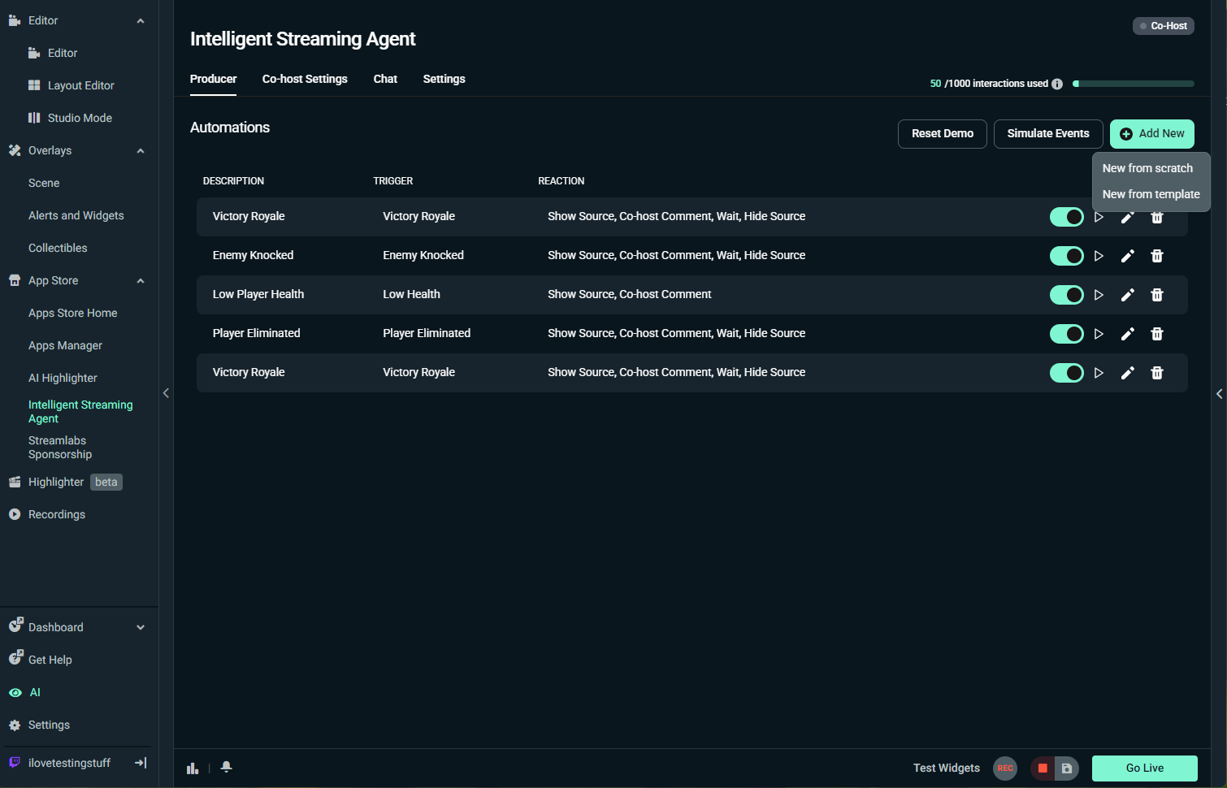Open notifications via the bell icon
The image size is (1227, 788).
click(226, 767)
